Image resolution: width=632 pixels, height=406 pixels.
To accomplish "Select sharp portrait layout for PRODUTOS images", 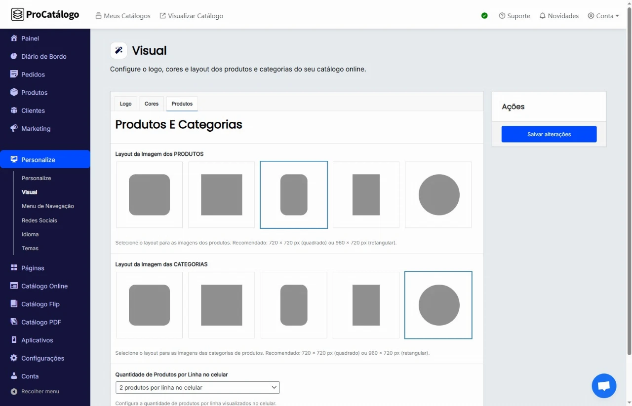I will coord(366,195).
